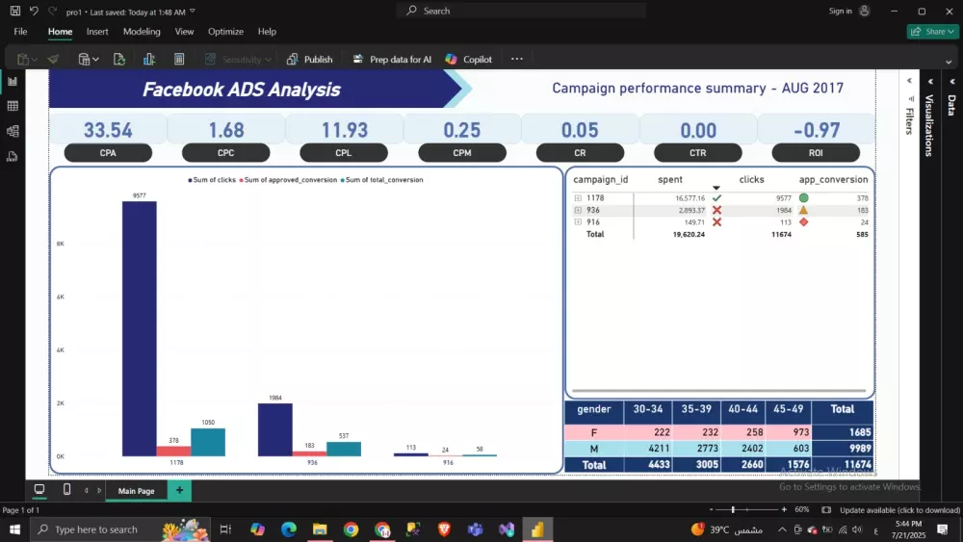Switch to Report view in left sidebar
The image size is (963, 542).
click(13, 81)
